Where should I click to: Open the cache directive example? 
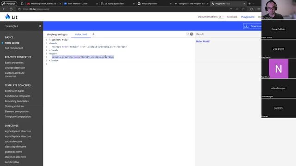(13, 142)
